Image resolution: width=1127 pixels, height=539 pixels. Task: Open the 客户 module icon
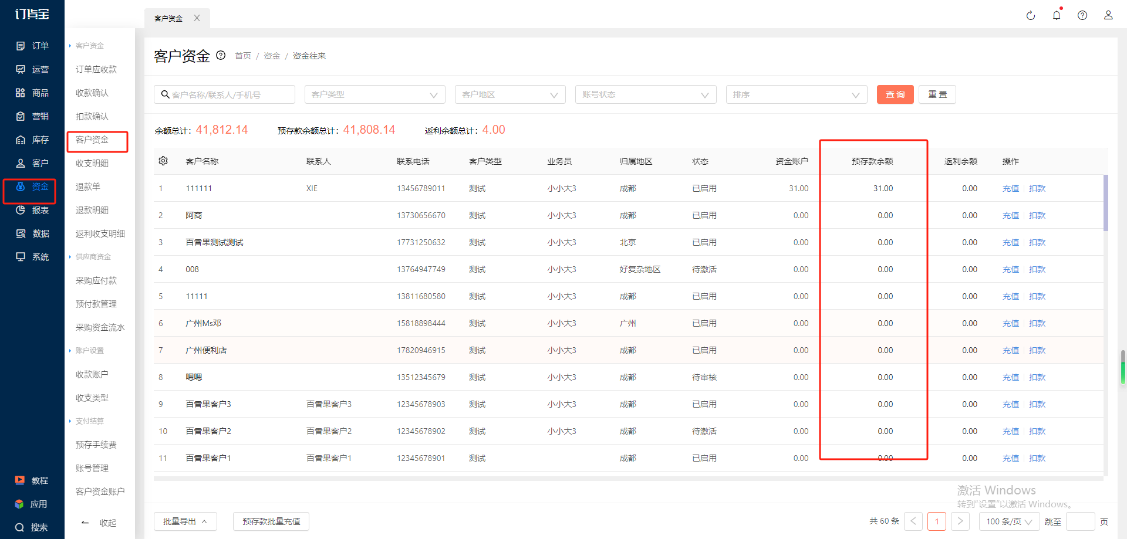[21, 163]
